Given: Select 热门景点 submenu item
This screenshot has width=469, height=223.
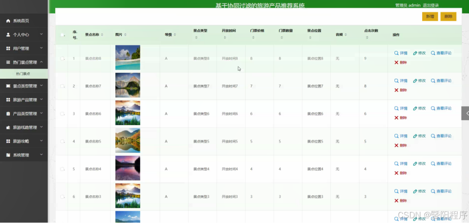Looking at the screenshot, I should [x=24, y=74].
